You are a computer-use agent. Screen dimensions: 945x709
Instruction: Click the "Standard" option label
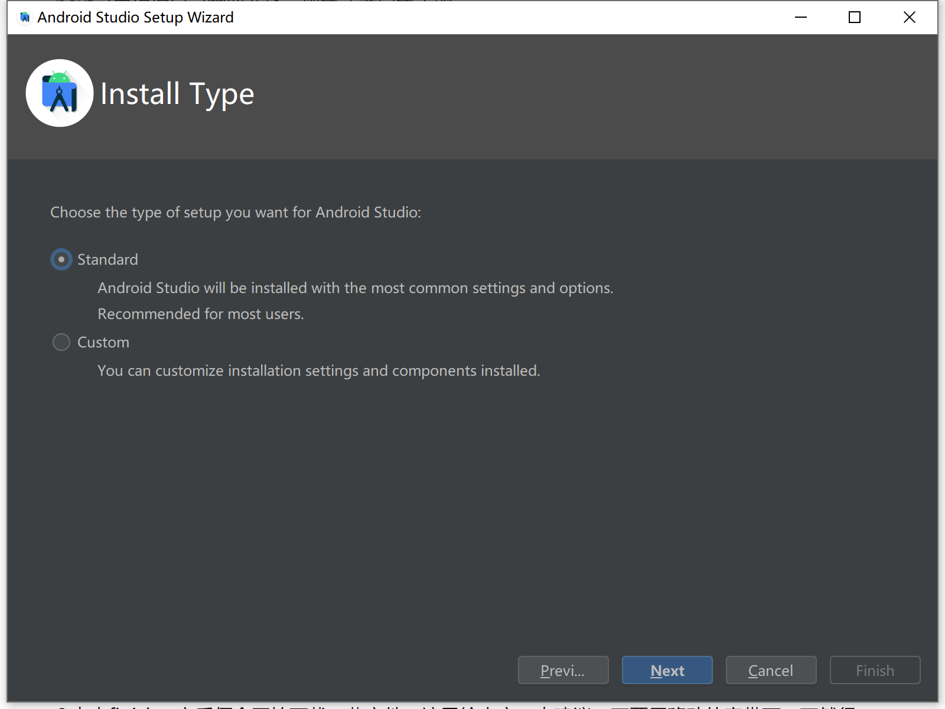tap(107, 259)
